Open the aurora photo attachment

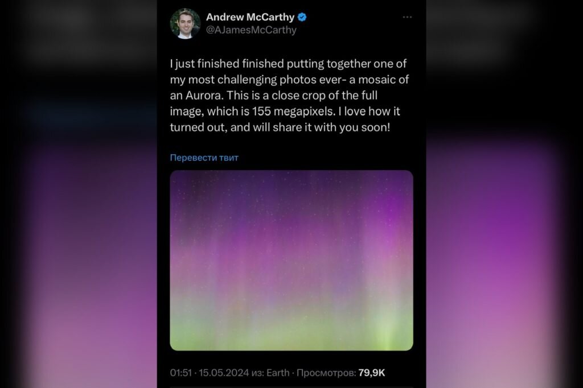291,260
